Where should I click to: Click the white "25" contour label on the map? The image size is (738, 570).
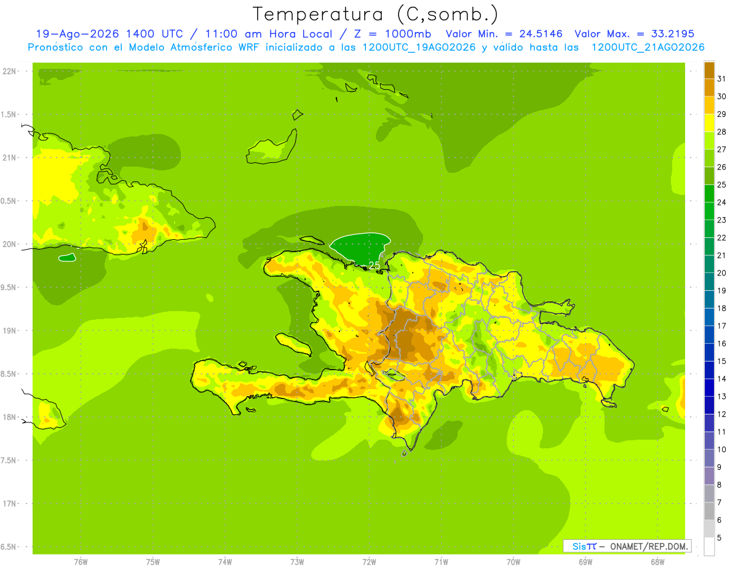tap(374, 266)
